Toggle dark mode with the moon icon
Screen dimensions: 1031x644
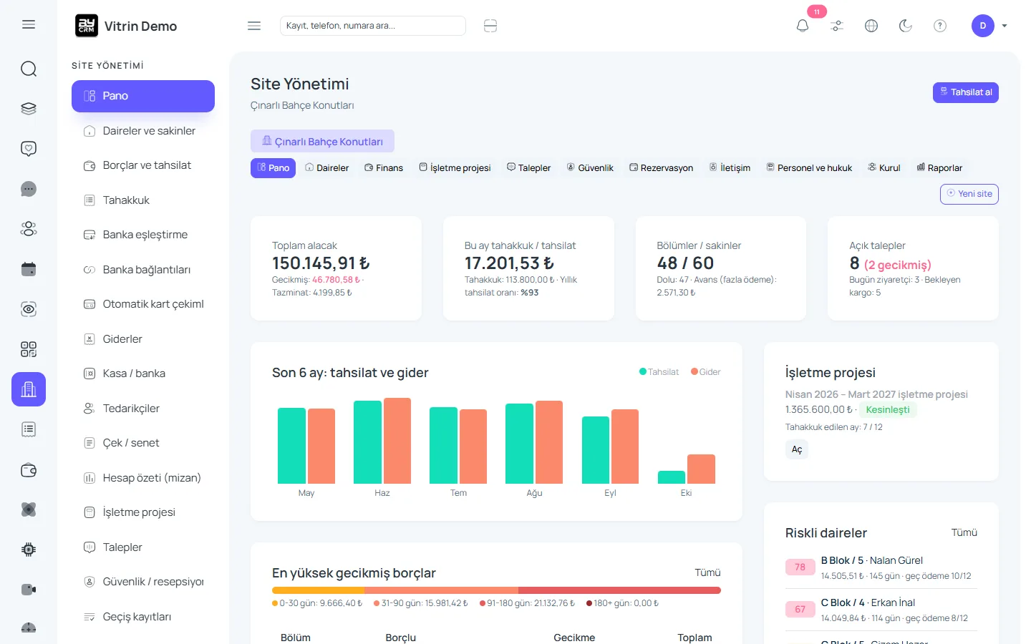[906, 26]
